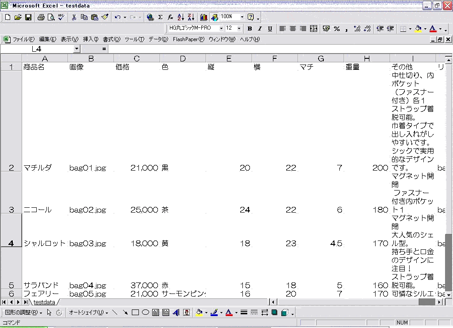Go to first sheet with tab scroll button
This screenshot has height=328, width=453.
pos(4,302)
